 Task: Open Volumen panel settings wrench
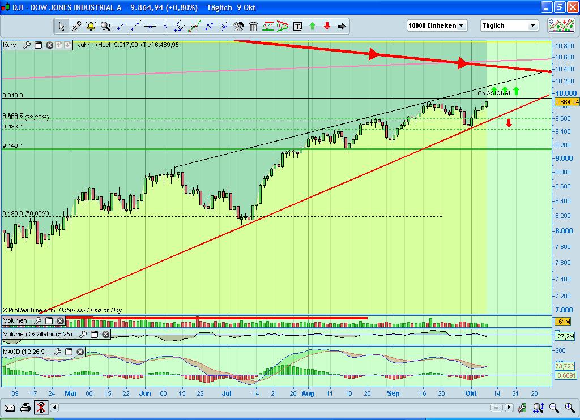38,320
